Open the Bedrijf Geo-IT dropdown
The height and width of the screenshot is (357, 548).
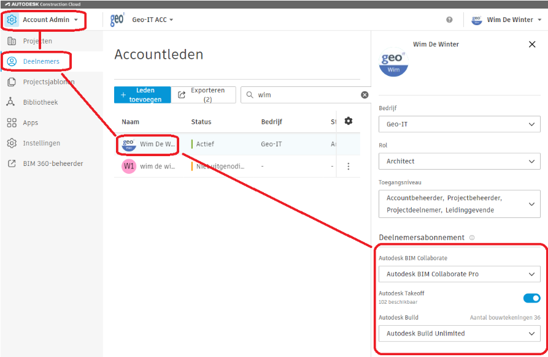point(459,124)
